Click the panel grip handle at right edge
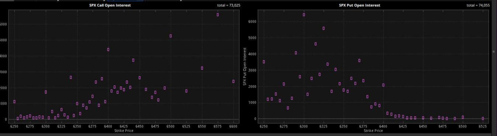 (x=494, y=52)
